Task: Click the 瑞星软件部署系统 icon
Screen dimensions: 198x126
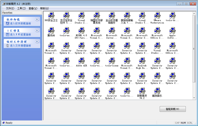Action: tap(97, 15)
